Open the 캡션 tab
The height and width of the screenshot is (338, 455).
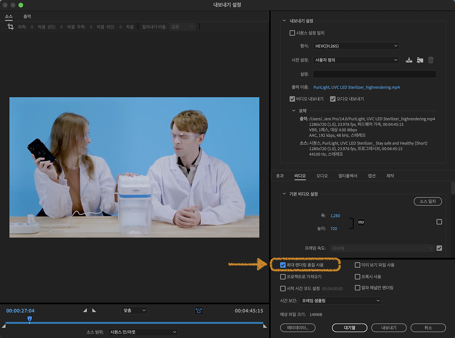[372, 176]
